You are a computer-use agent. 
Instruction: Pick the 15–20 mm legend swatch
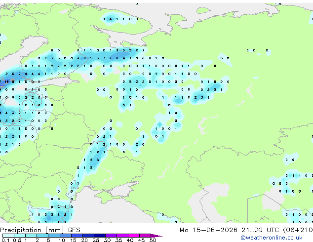click(x=77, y=236)
